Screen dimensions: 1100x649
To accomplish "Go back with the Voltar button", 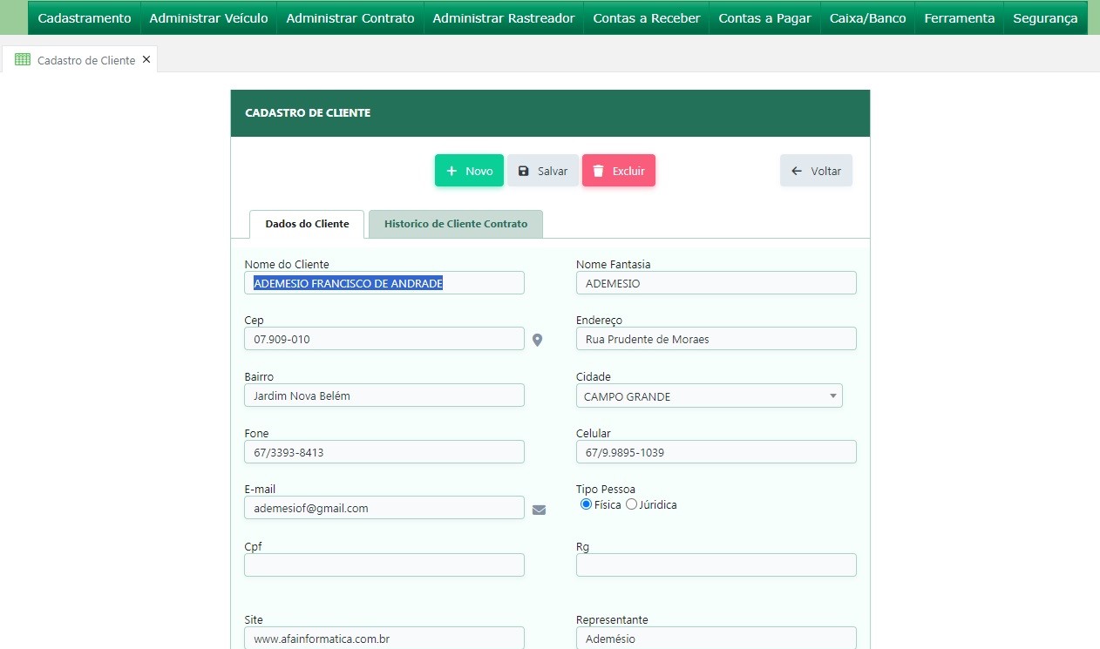I will (816, 171).
